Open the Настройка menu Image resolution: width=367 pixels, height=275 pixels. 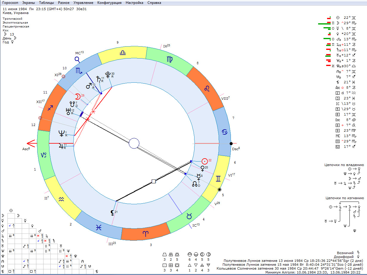[x=134, y=3]
